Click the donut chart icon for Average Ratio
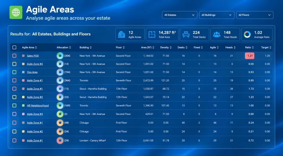 (247, 35)
